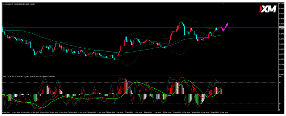Click the 12 Dec 00:00 time label
Viewport: 286px width, 116px height.
coord(177,113)
